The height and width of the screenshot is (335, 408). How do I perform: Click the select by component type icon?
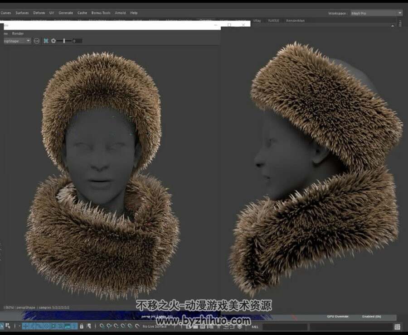(x=8, y=326)
